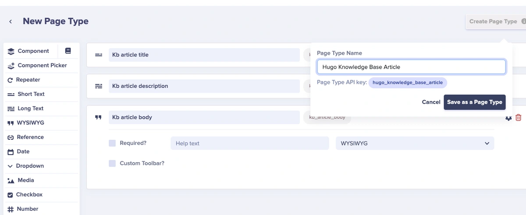Screen dimensions: 526x215
Task: Go back using the left chevron arrow
Action: tap(11, 21)
